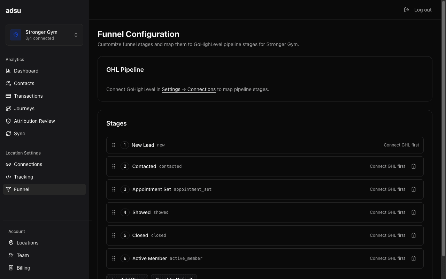Click the log out icon near top right
Image resolution: width=446 pixels, height=279 pixels.
406,10
